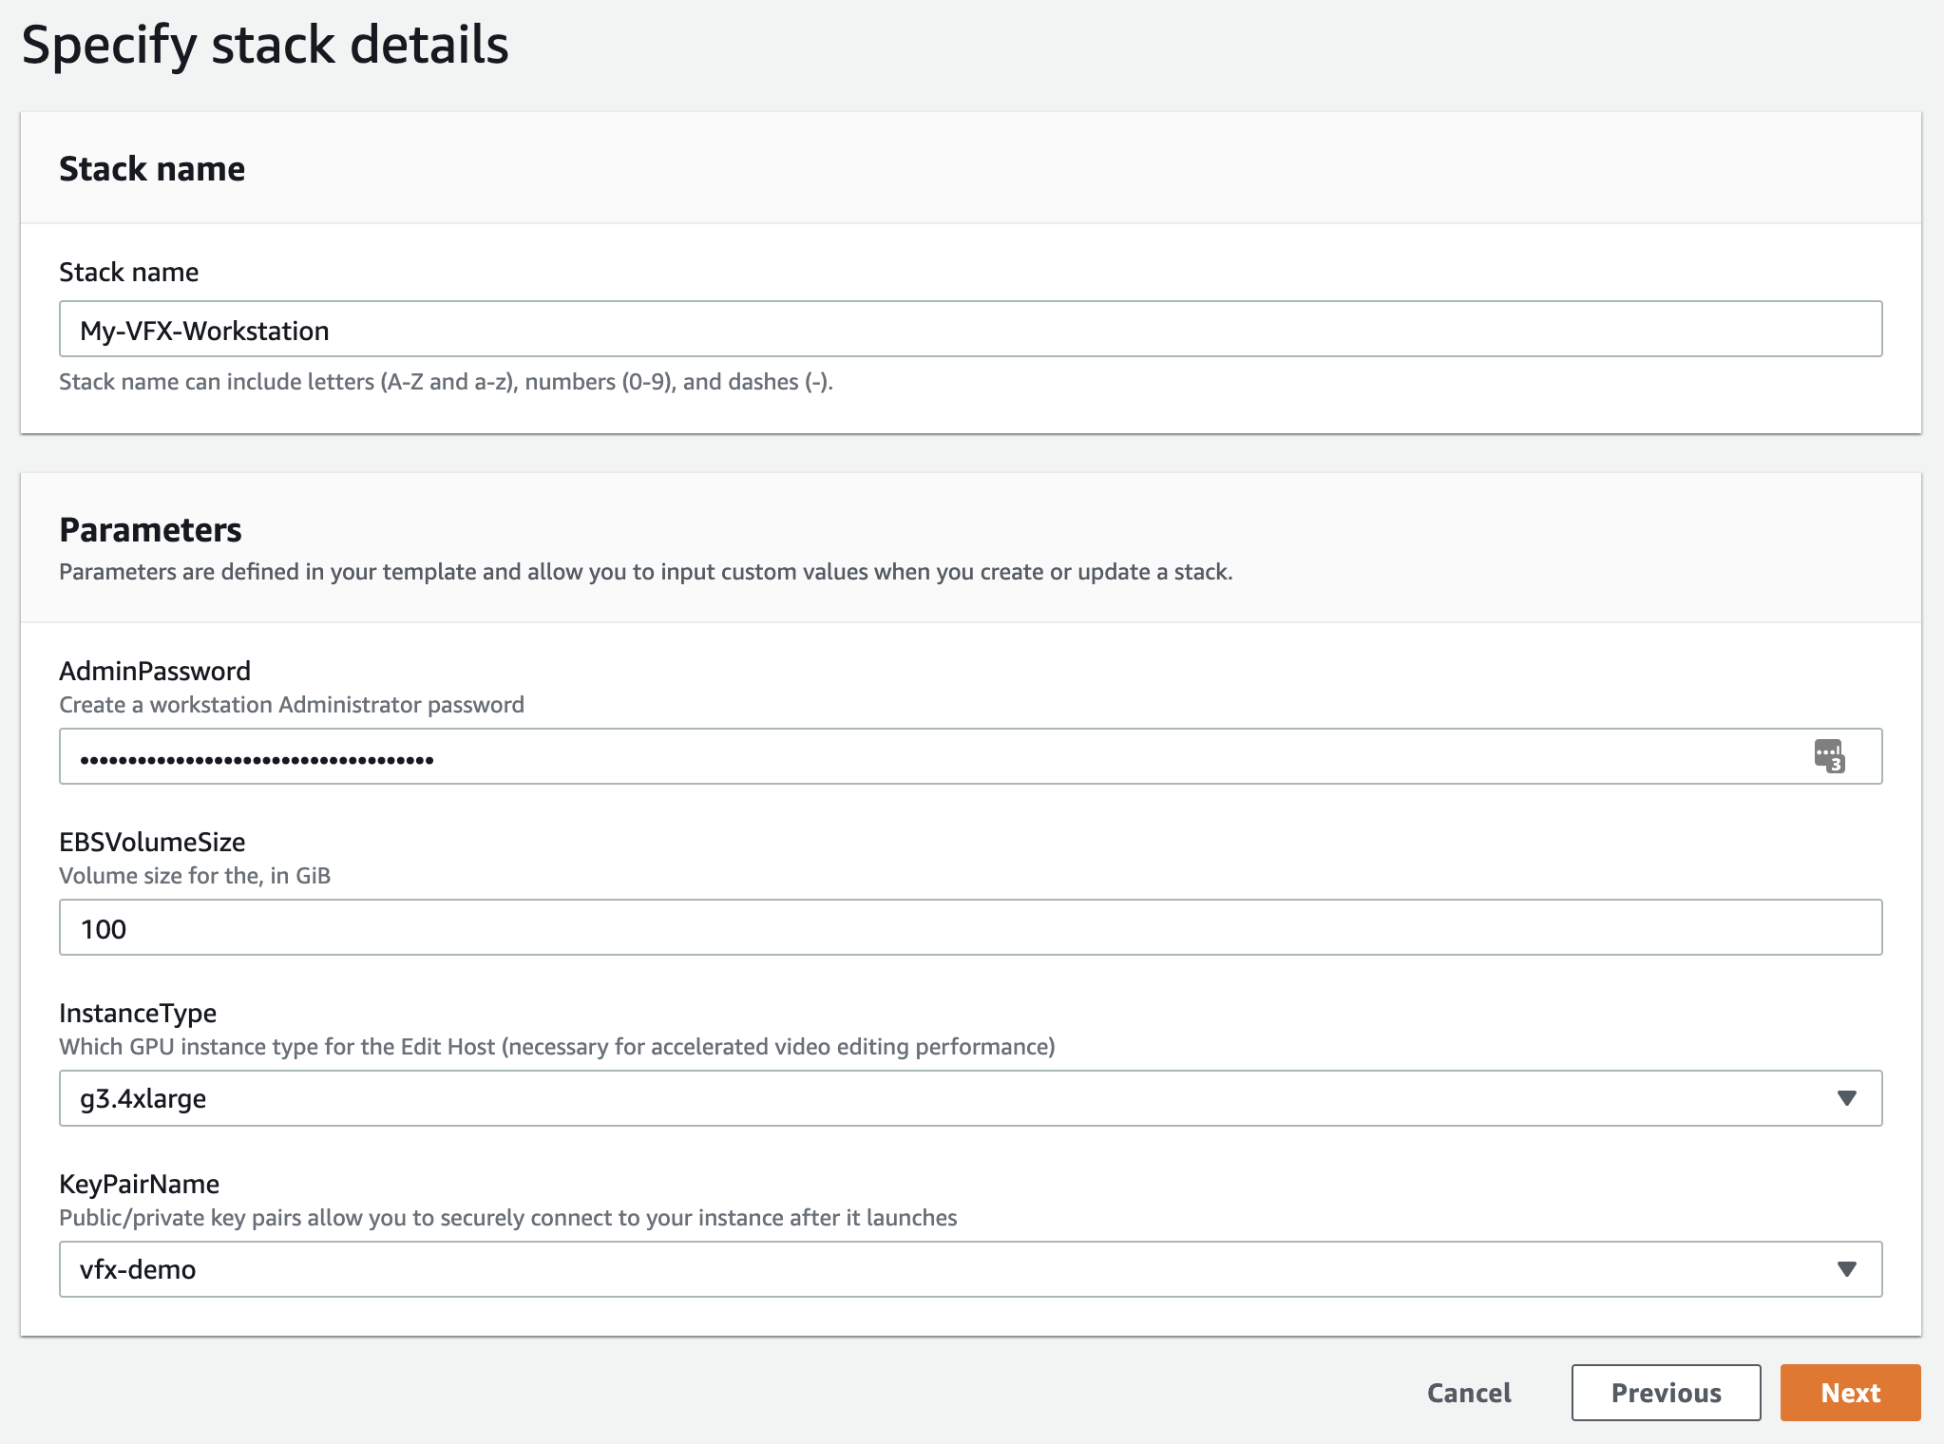The image size is (1944, 1444).
Task: Click the Stack name field label
Action: pos(128,272)
